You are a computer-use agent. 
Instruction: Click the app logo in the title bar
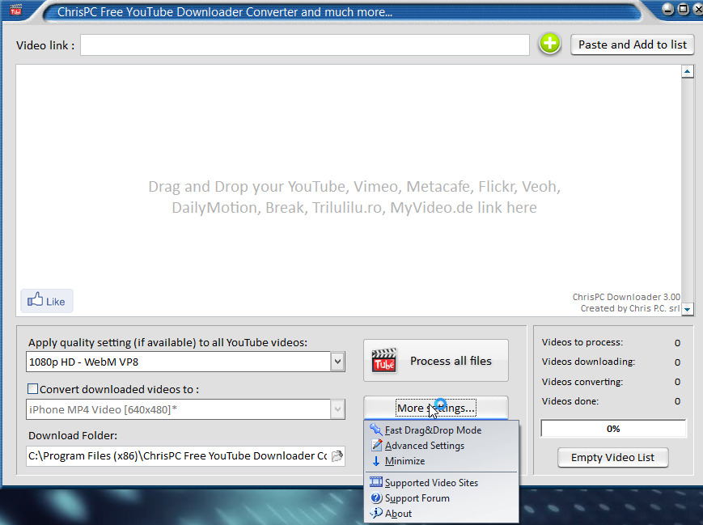[x=15, y=9]
